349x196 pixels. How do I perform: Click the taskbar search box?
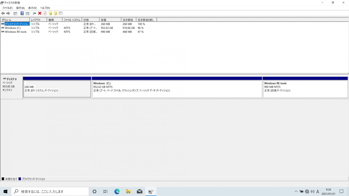(50, 191)
